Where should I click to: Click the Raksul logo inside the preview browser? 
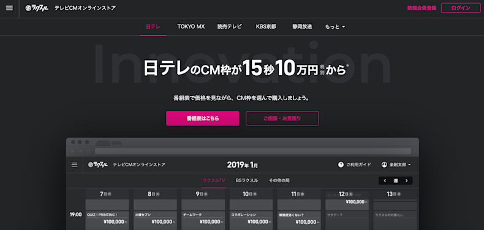pyautogui.click(x=98, y=165)
